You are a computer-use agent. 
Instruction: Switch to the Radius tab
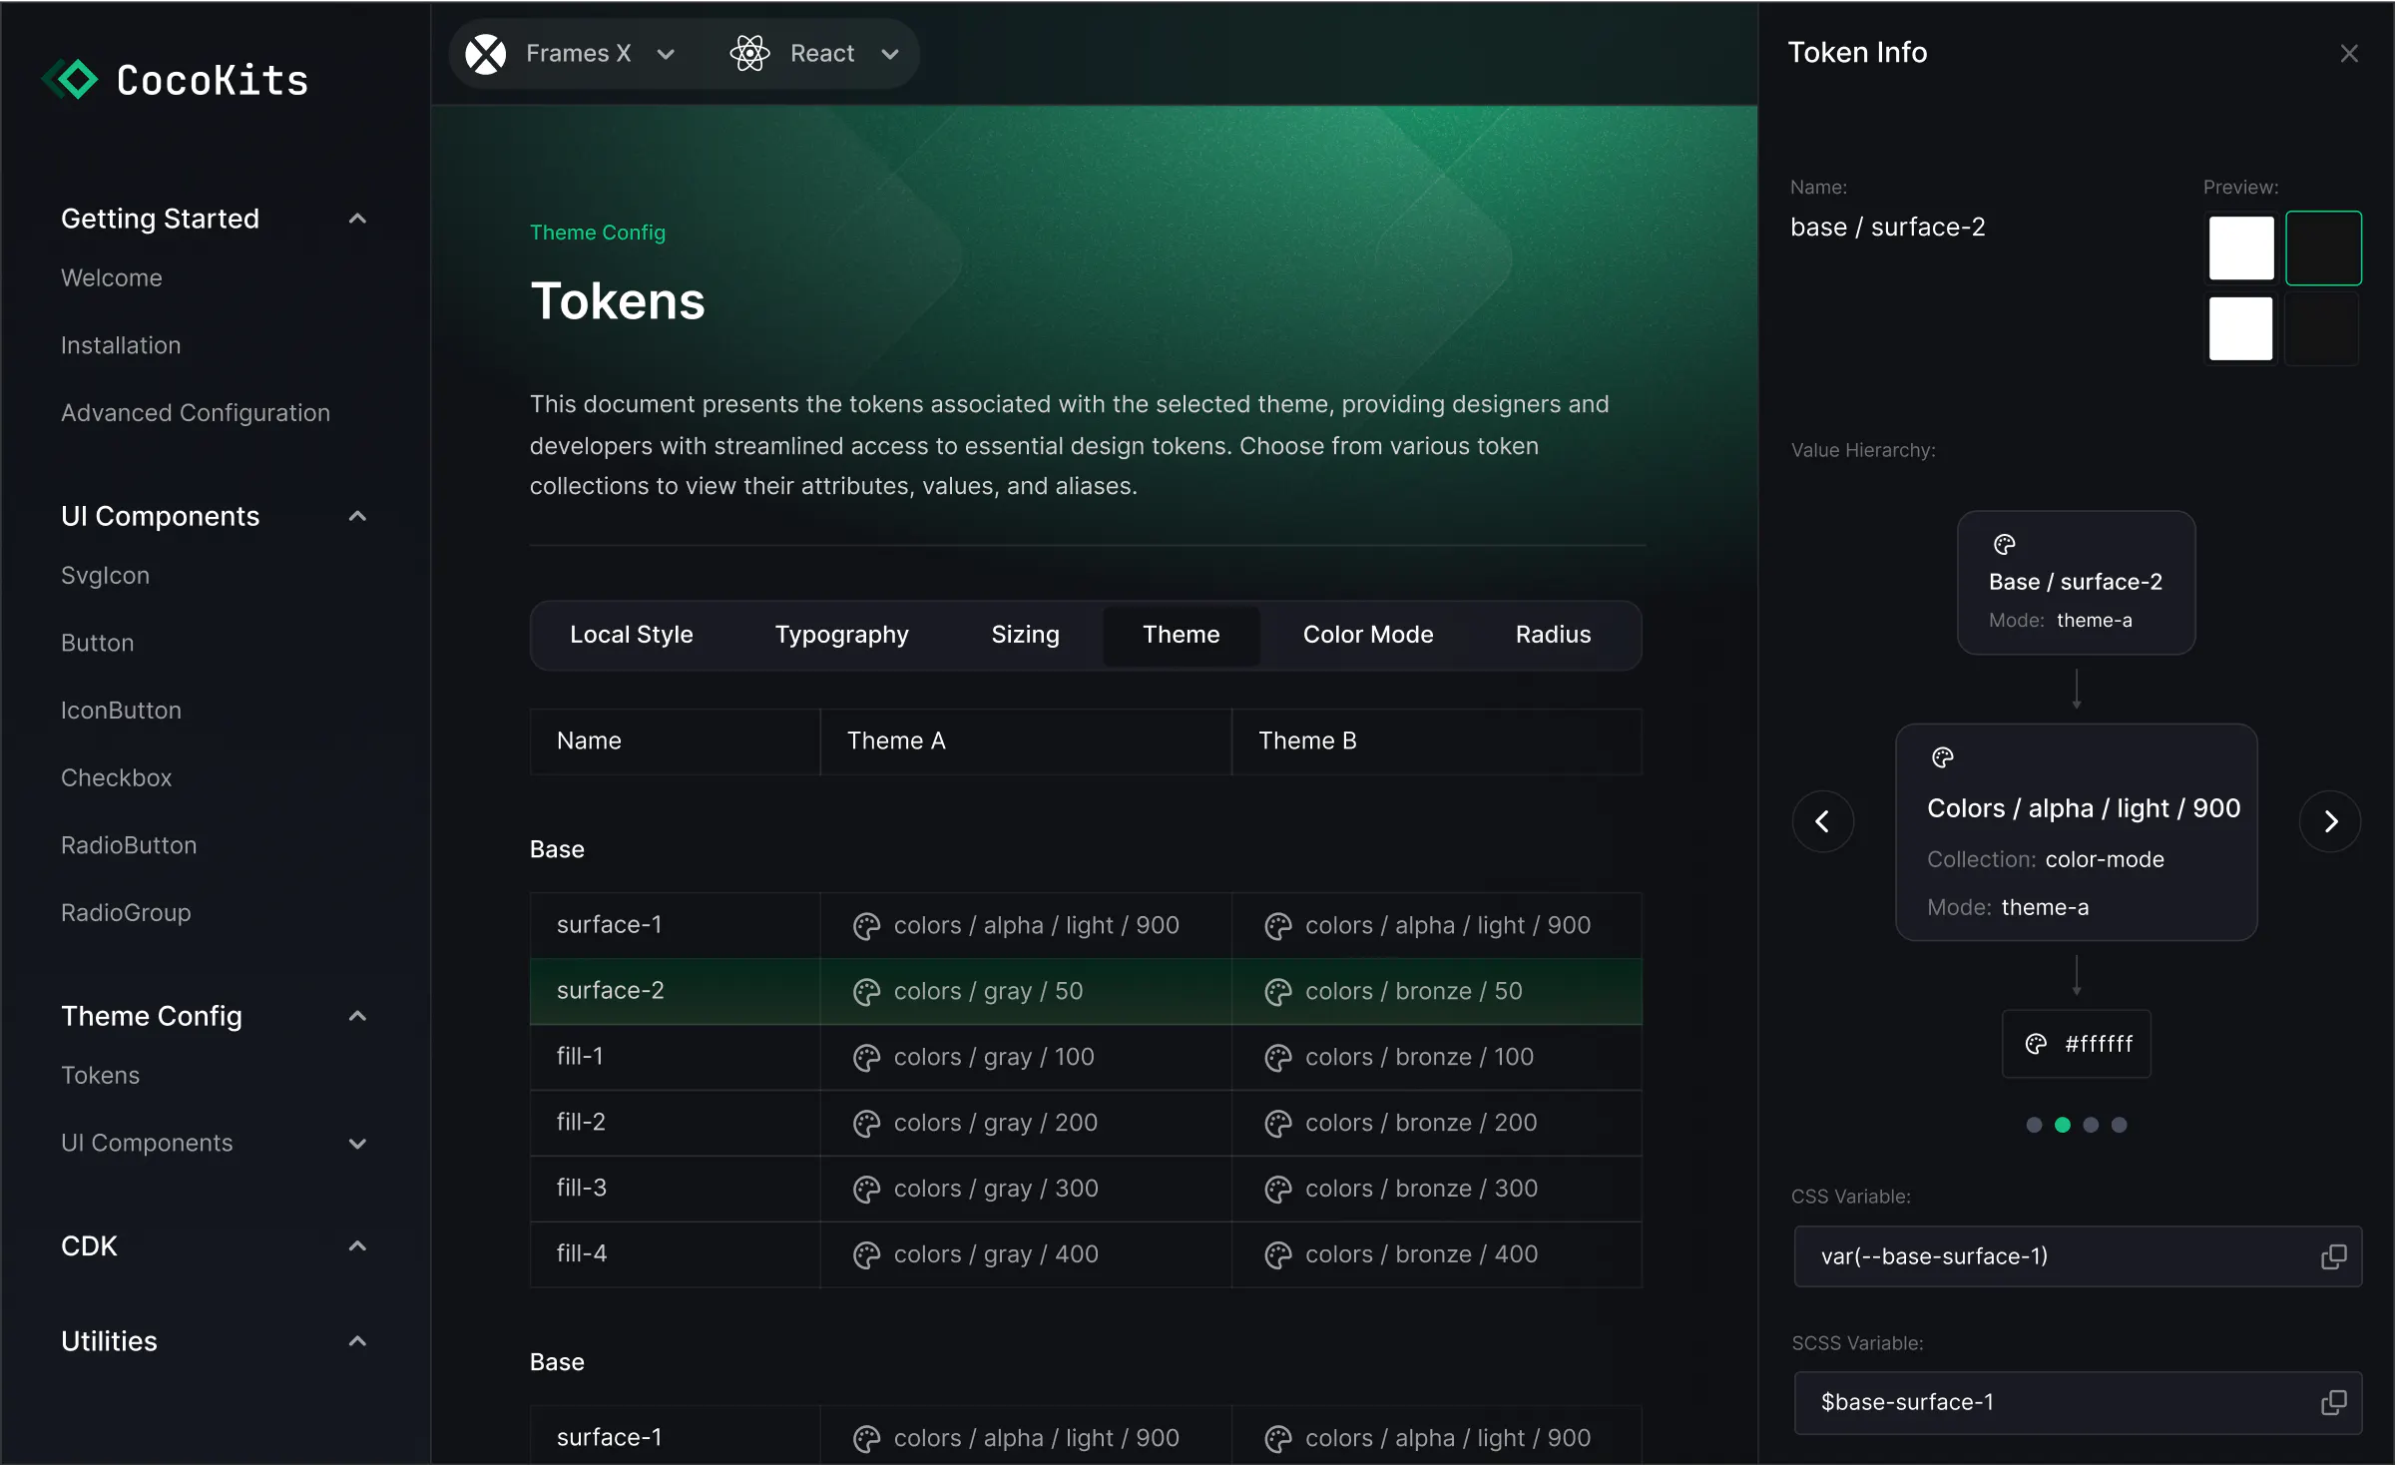[1553, 635]
